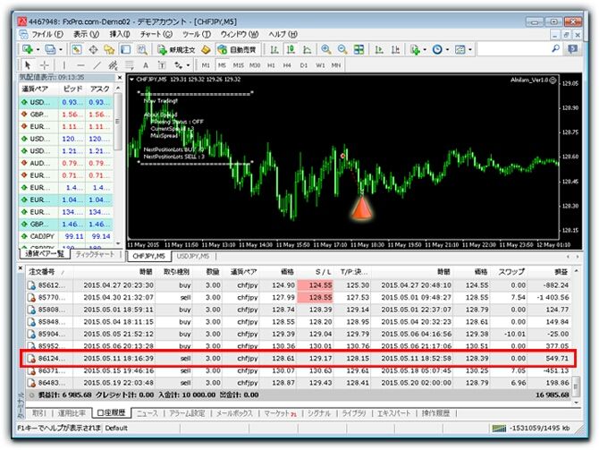Toggle the Navigator star-folder icon
This screenshot has height=450, width=599.
click(109, 50)
